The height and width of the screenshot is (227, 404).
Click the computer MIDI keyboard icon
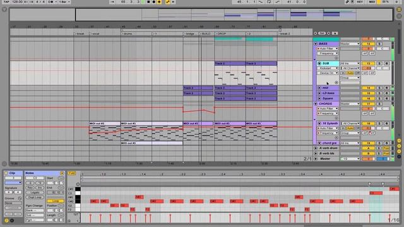[352, 2]
